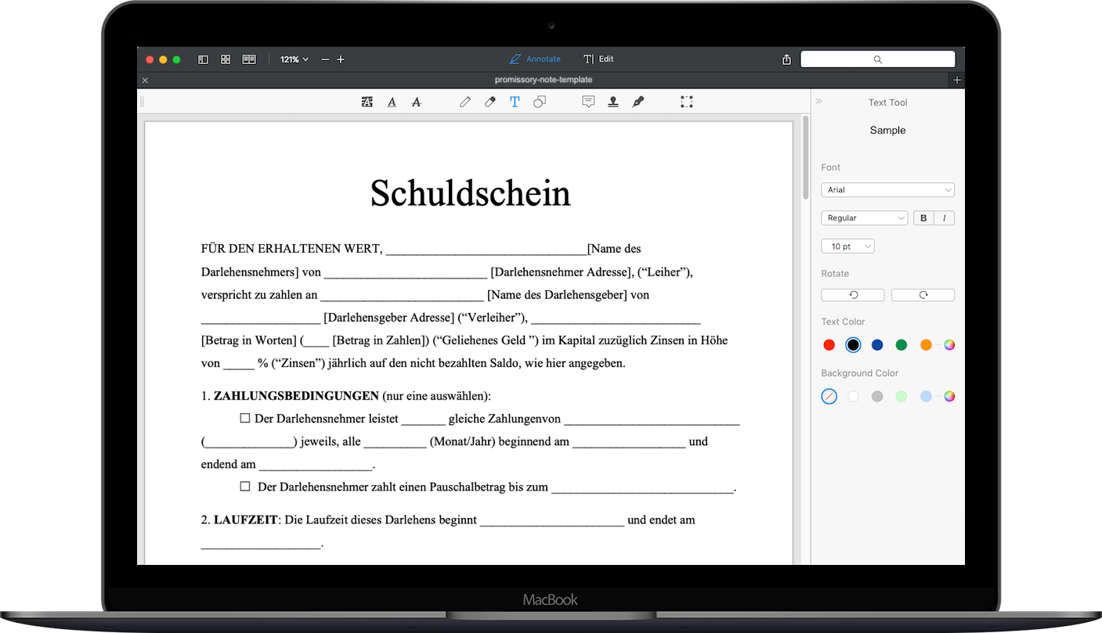
Task: Add a new tab with plus button
Action: pyautogui.click(x=956, y=80)
